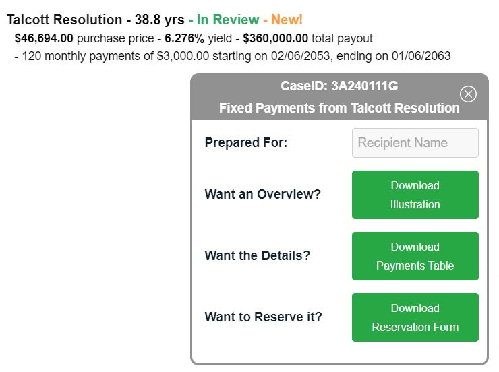Click the orange 'New!' label
This screenshot has height=372, width=499.
[x=287, y=20]
